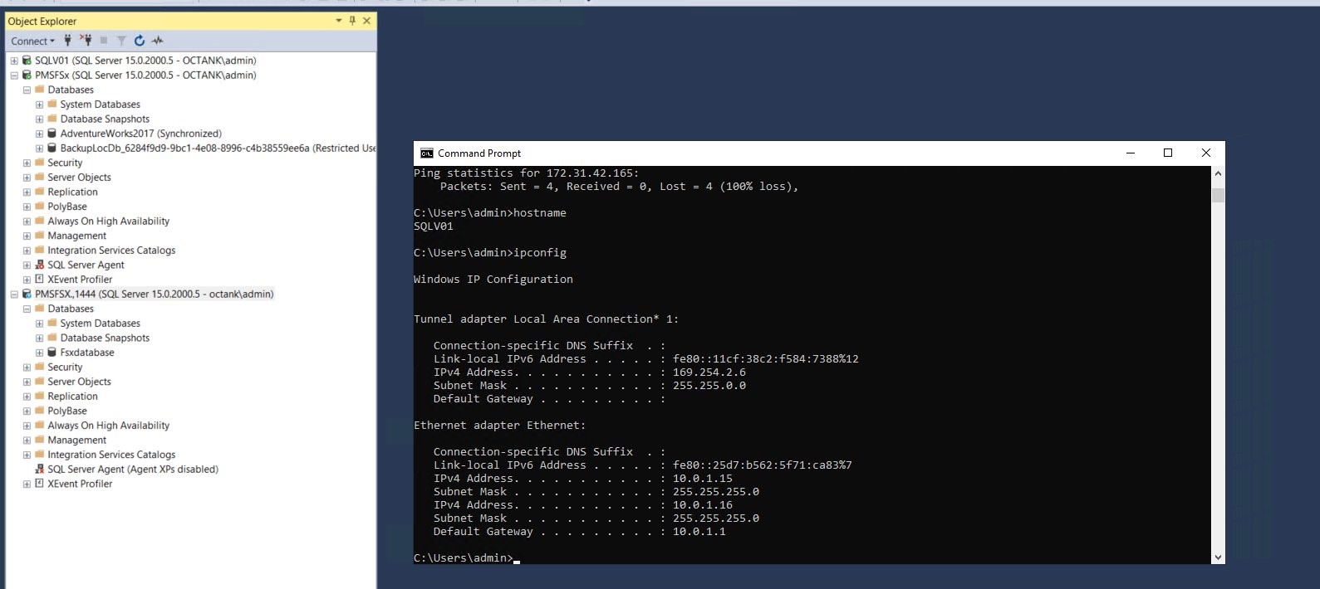Select Server Objects label under PMSFSX,1444 server
Image resolution: width=1320 pixels, height=589 pixels.
79,382
